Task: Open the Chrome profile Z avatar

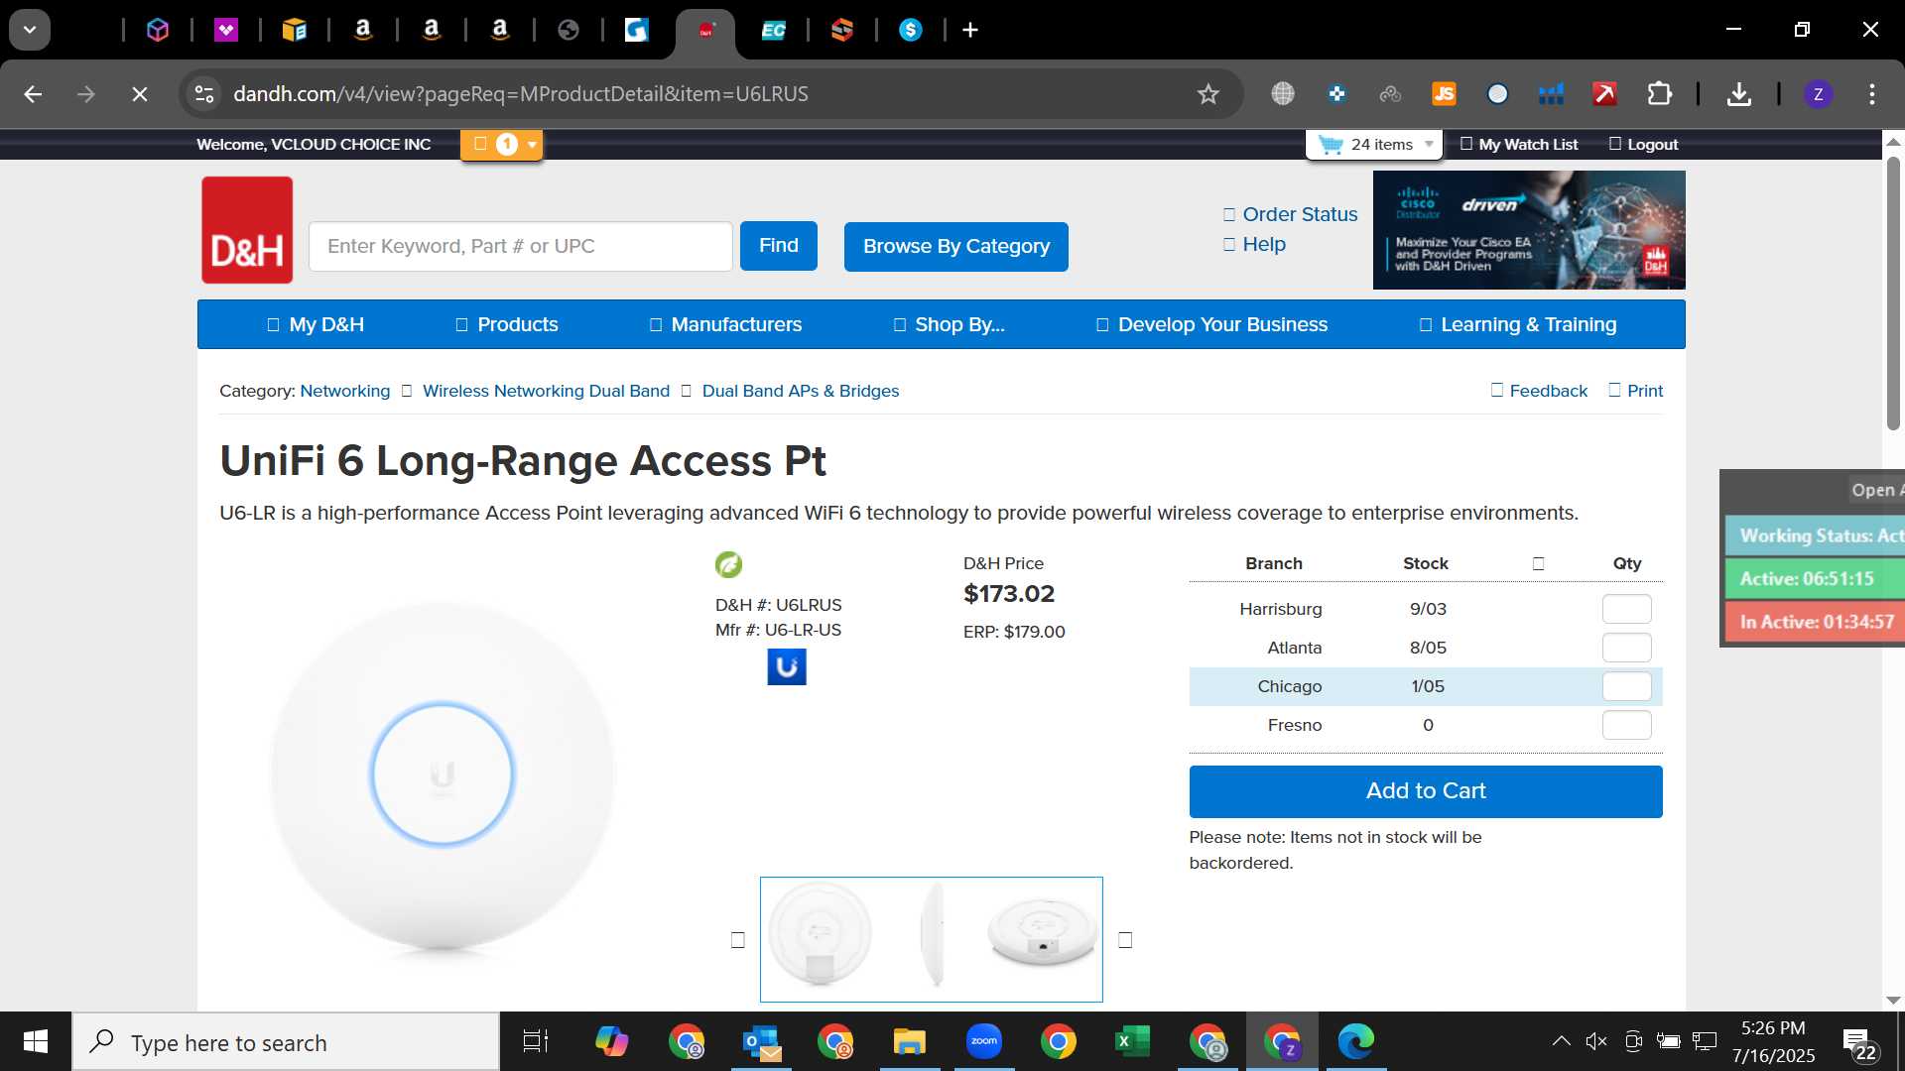Action: (1818, 94)
